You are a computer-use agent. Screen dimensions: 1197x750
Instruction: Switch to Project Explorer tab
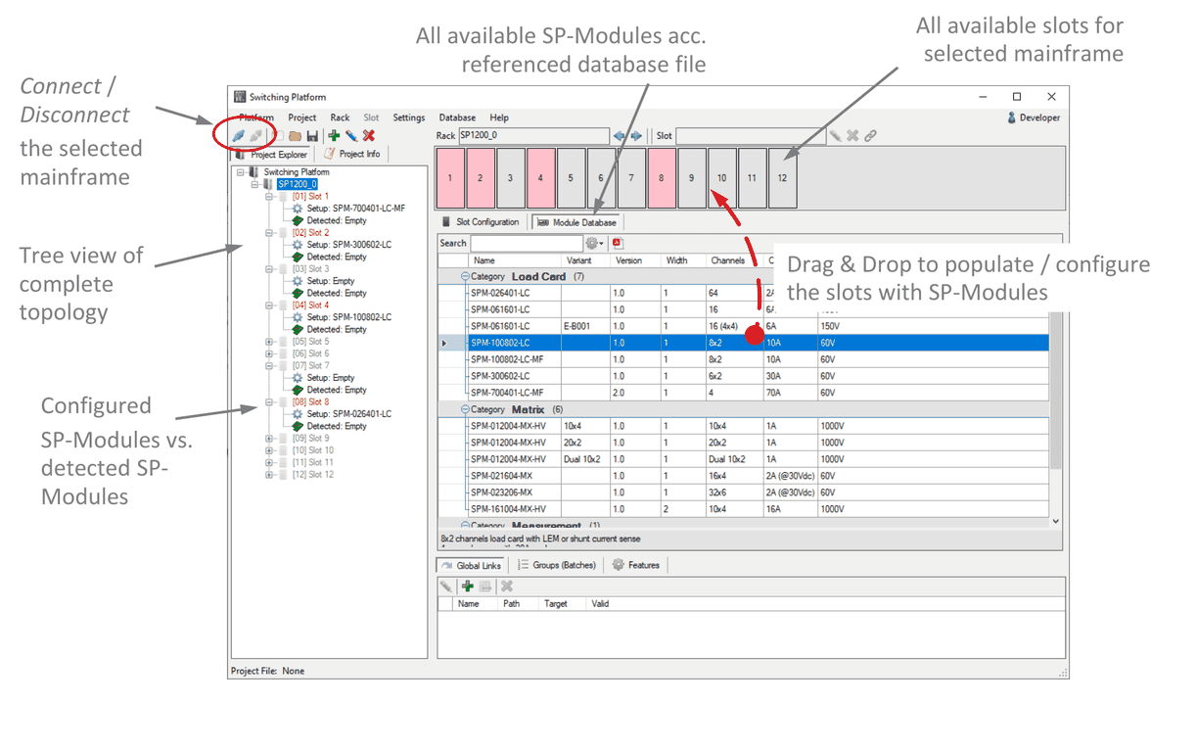point(272,155)
